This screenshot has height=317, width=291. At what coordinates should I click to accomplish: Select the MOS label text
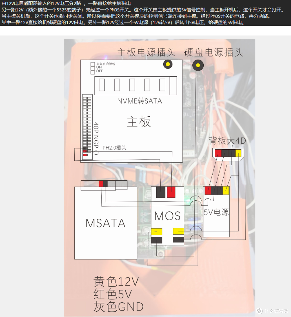(167, 216)
